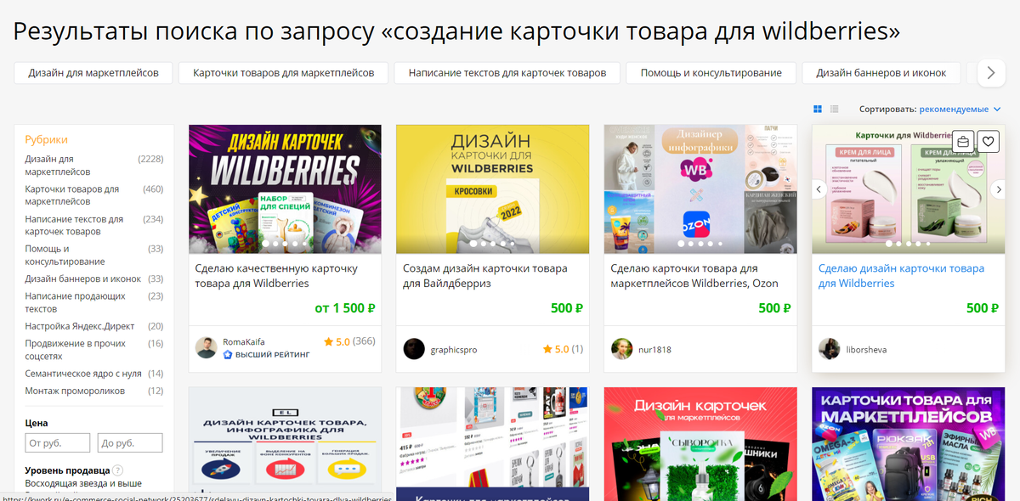The width and height of the screenshot is (1020, 501).
Task: Open nur1818 seller profile link
Action: [x=654, y=349]
